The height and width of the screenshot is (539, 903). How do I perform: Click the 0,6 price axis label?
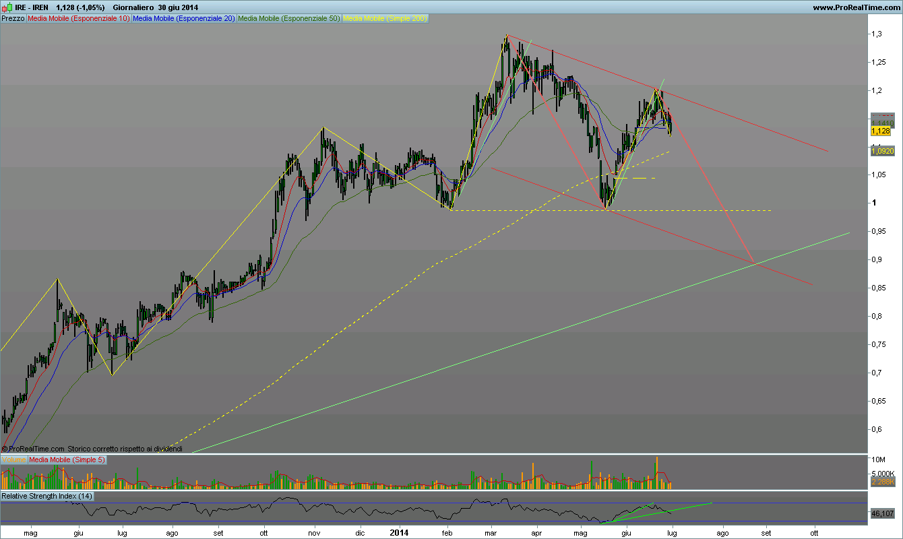tap(876, 429)
